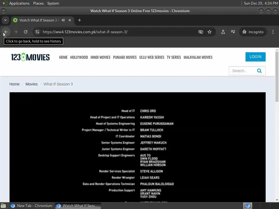The image size is (279, 209).
Task: Open a new tab with plus button
Action: (80, 20)
